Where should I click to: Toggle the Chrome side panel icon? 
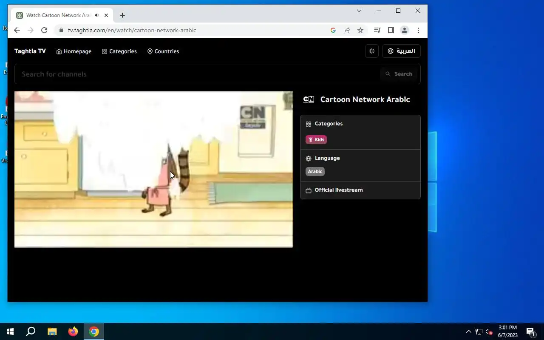[391, 30]
